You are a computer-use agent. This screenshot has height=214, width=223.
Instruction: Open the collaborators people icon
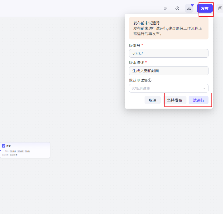coord(189,8)
